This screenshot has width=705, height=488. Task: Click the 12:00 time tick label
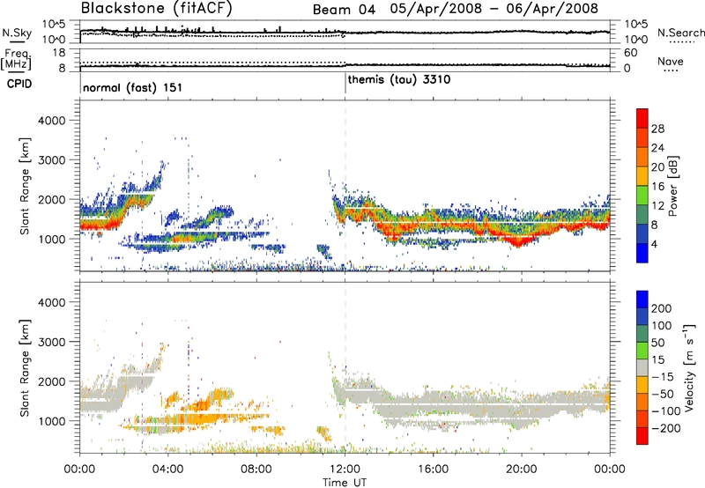coord(345,470)
